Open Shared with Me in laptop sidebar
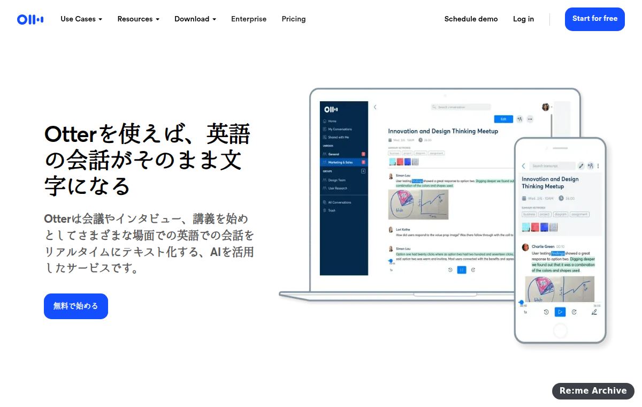Image resolution: width=642 pixels, height=407 pixels. click(335, 137)
